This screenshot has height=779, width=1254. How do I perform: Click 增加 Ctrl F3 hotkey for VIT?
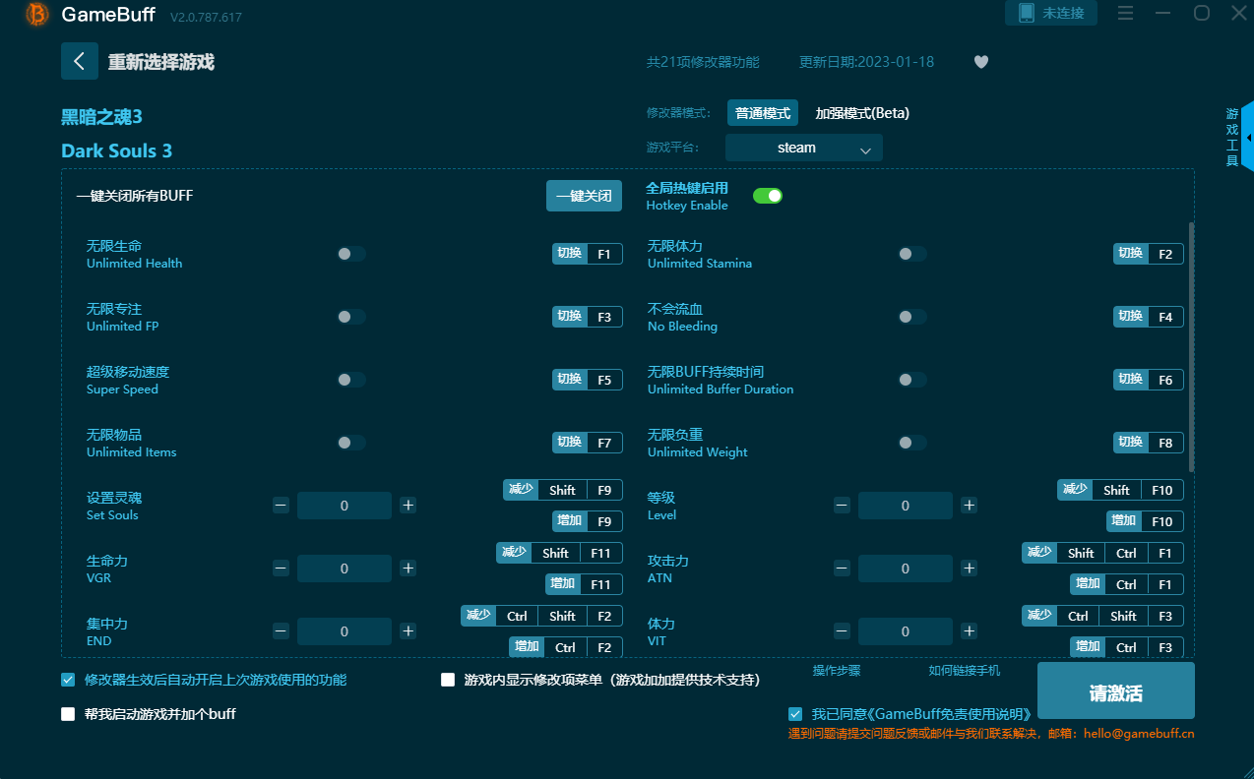coord(1127,647)
